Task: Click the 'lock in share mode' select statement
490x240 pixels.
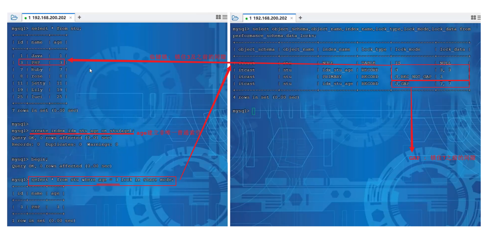Action: point(102,180)
